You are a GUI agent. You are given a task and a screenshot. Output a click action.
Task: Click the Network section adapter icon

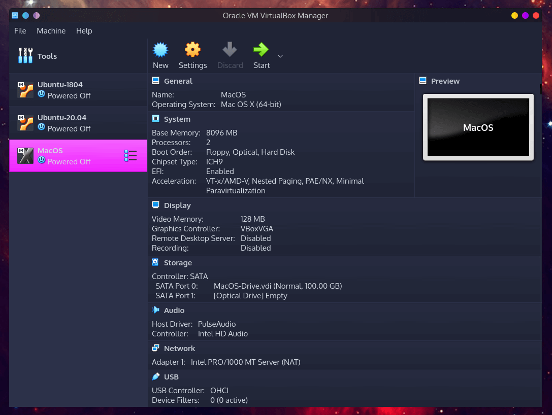pos(155,348)
